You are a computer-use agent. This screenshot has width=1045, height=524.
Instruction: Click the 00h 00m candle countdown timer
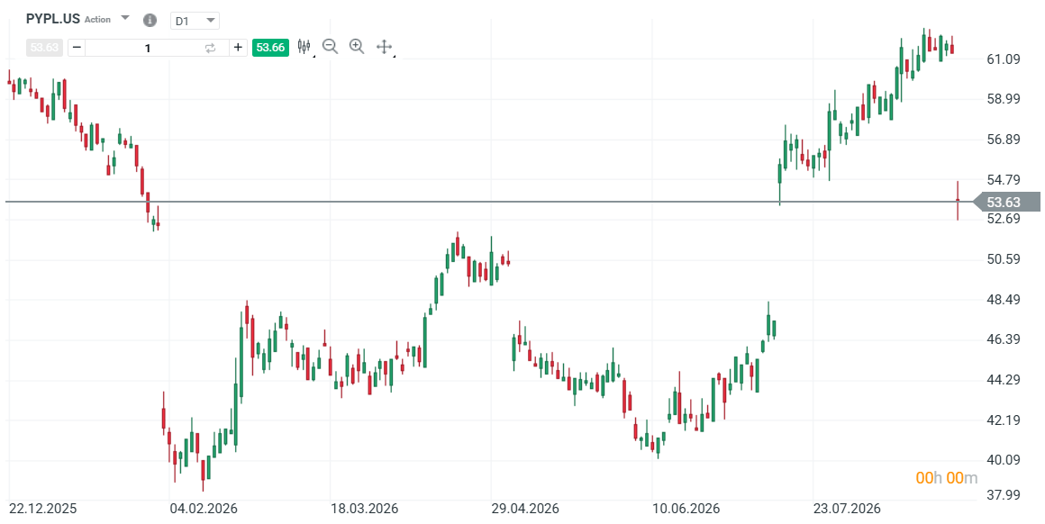point(947,477)
